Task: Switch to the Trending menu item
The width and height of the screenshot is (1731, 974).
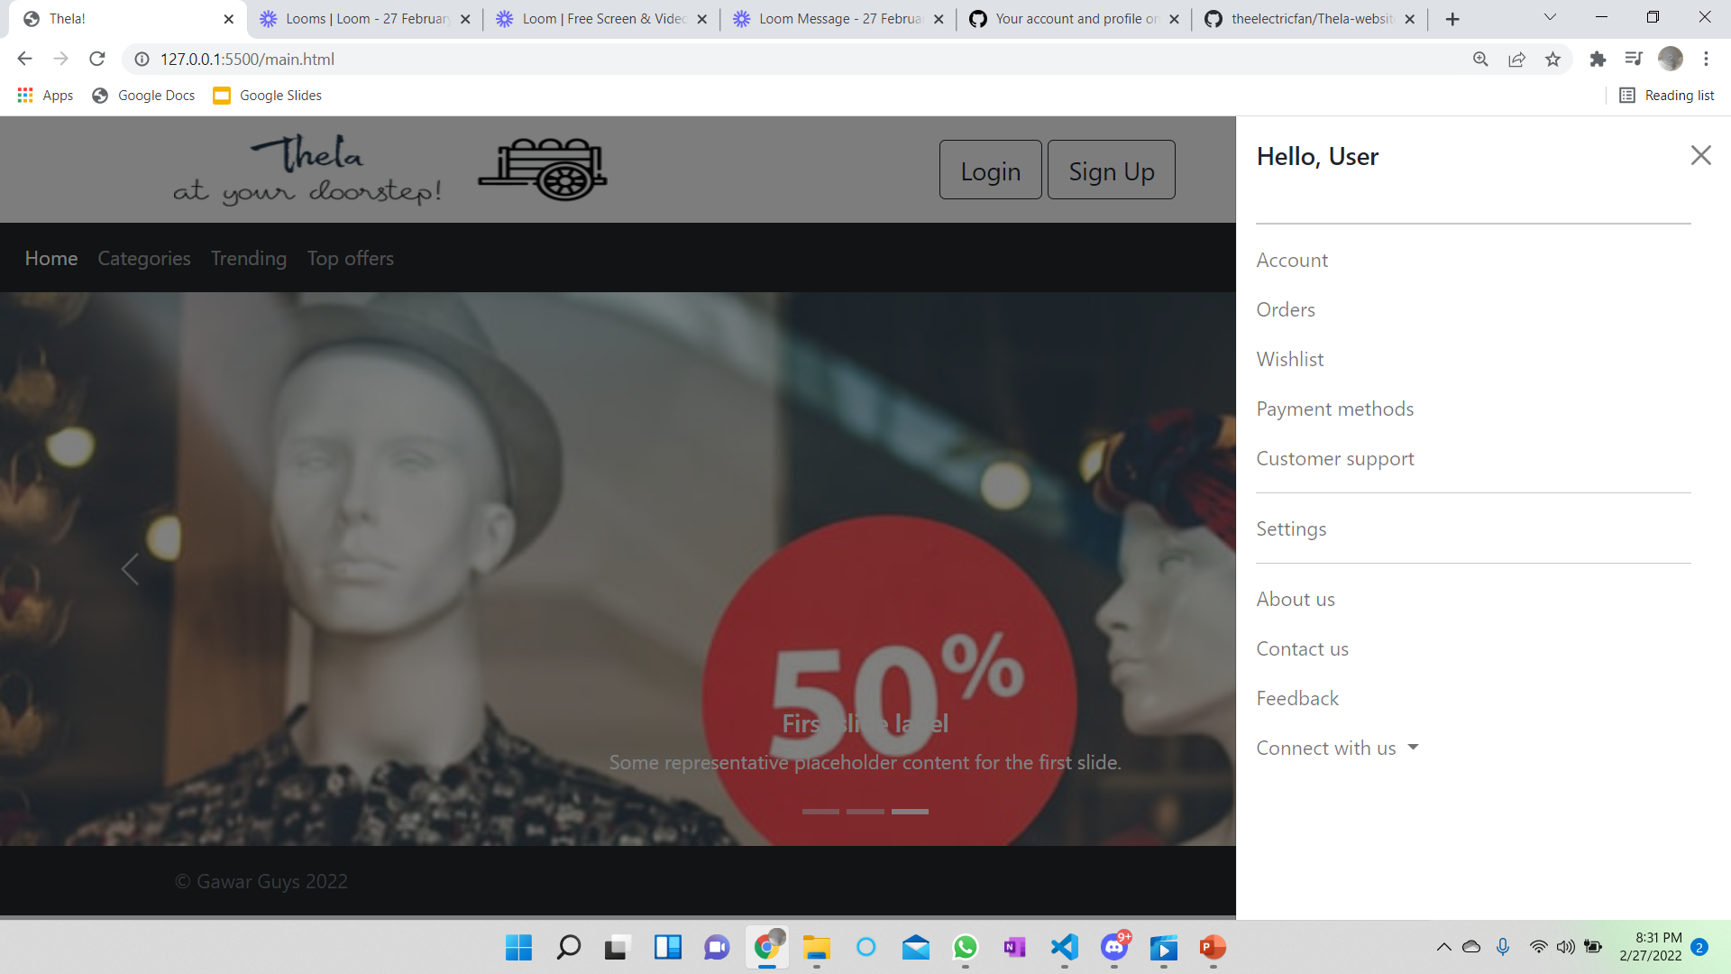Action: point(248,259)
